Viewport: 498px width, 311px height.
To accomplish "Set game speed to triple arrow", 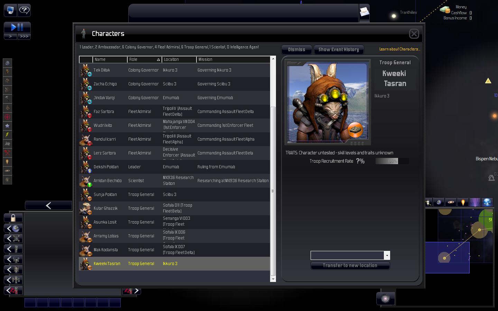I will (24, 36).
